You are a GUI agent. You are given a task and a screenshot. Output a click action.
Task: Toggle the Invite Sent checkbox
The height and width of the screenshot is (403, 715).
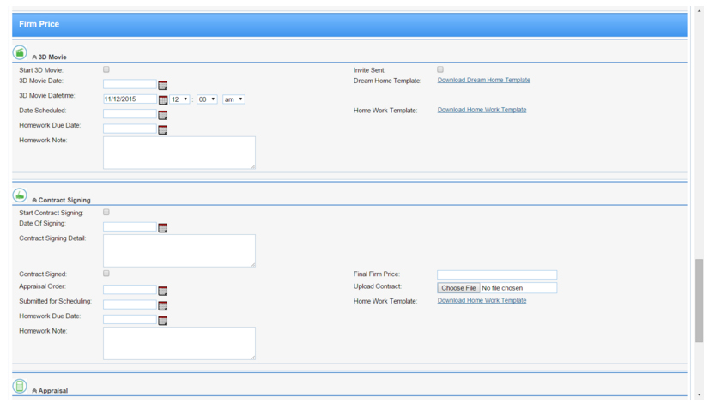440,69
